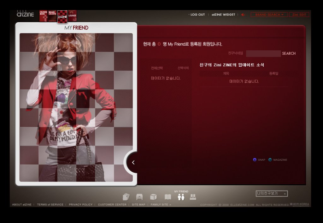Click the MY FRIEND people icon
323x223 pixels.
pos(181,197)
